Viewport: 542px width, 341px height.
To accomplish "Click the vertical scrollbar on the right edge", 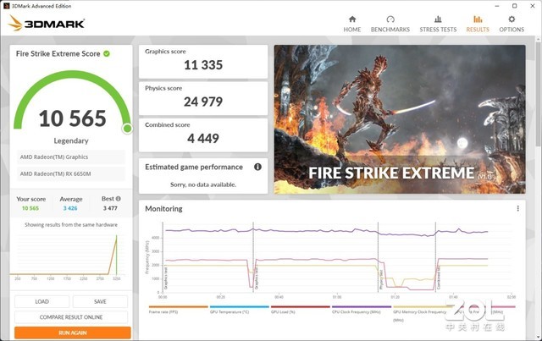I will 539,93.
